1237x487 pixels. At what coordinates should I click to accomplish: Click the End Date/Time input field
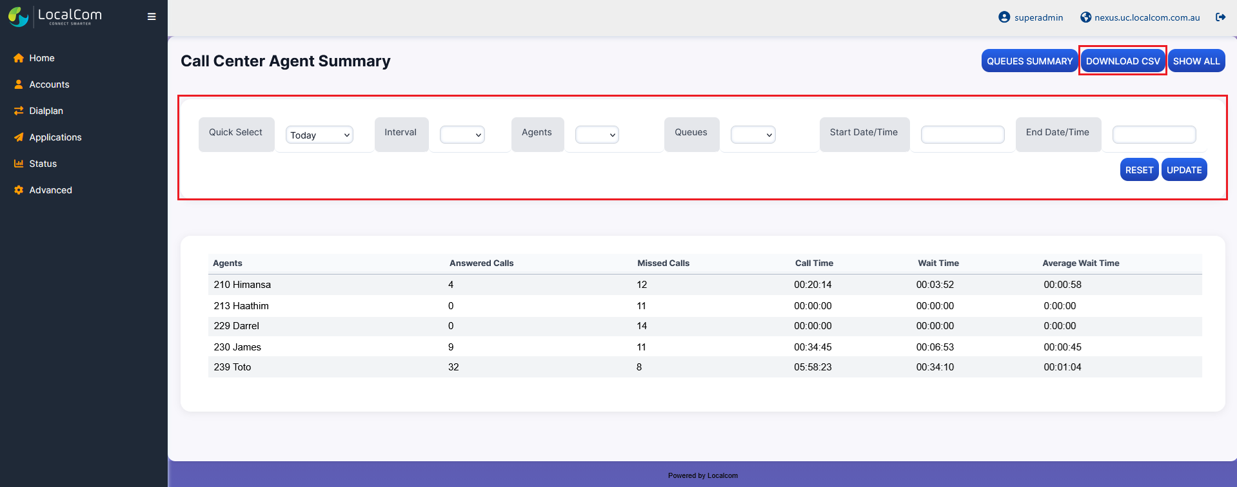tap(1154, 135)
